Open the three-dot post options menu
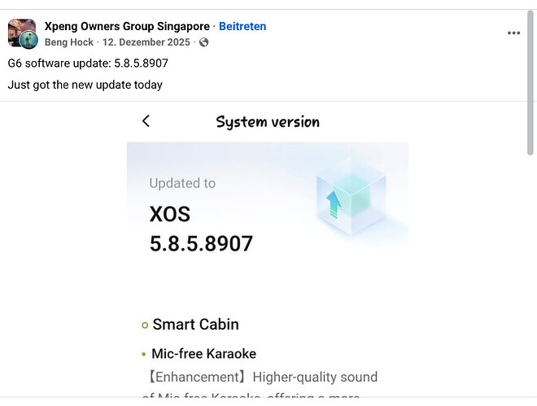Image resolution: width=537 pixels, height=406 pixels. 513,33
